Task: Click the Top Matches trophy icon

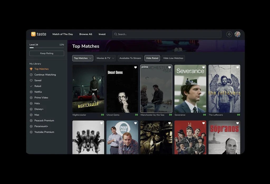Action: (31, 69)
